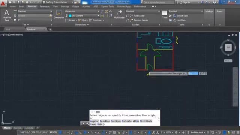The height and width of the screenshot is (135, 240).
Task: Click the Workspace Switching gear in status bar
Action: click(x=176, y=132)
